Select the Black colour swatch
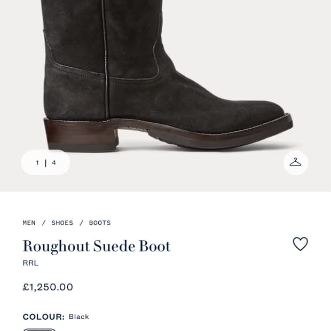The width and height of the screenshot is (331, 331). (40, 330)
